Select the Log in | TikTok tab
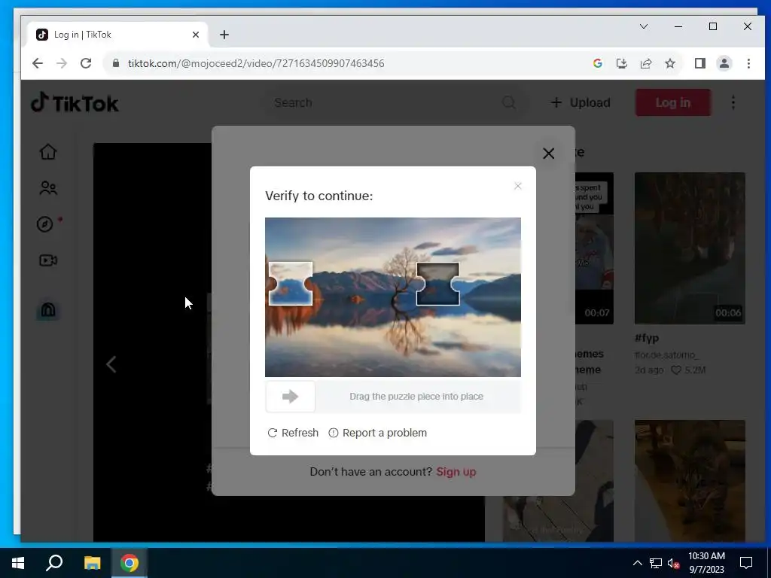 pyautogui.click(x=118, y=35)
